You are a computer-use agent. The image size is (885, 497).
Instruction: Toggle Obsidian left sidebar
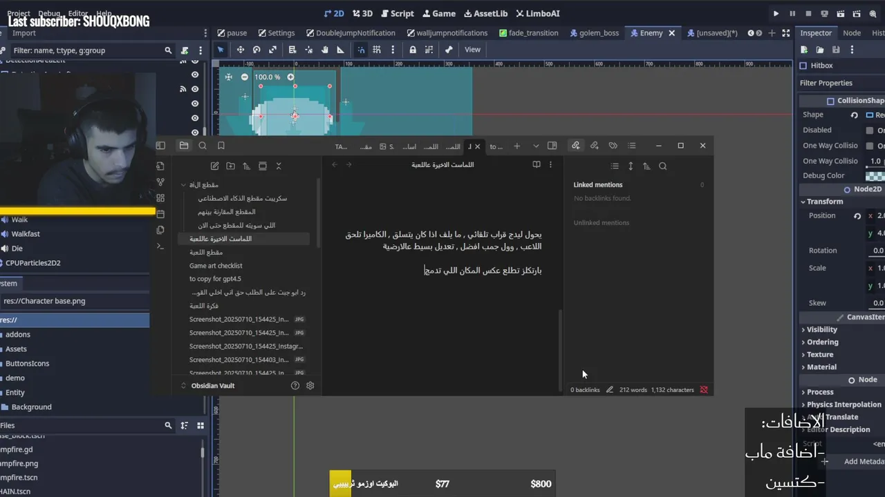[x=161, y=146]
